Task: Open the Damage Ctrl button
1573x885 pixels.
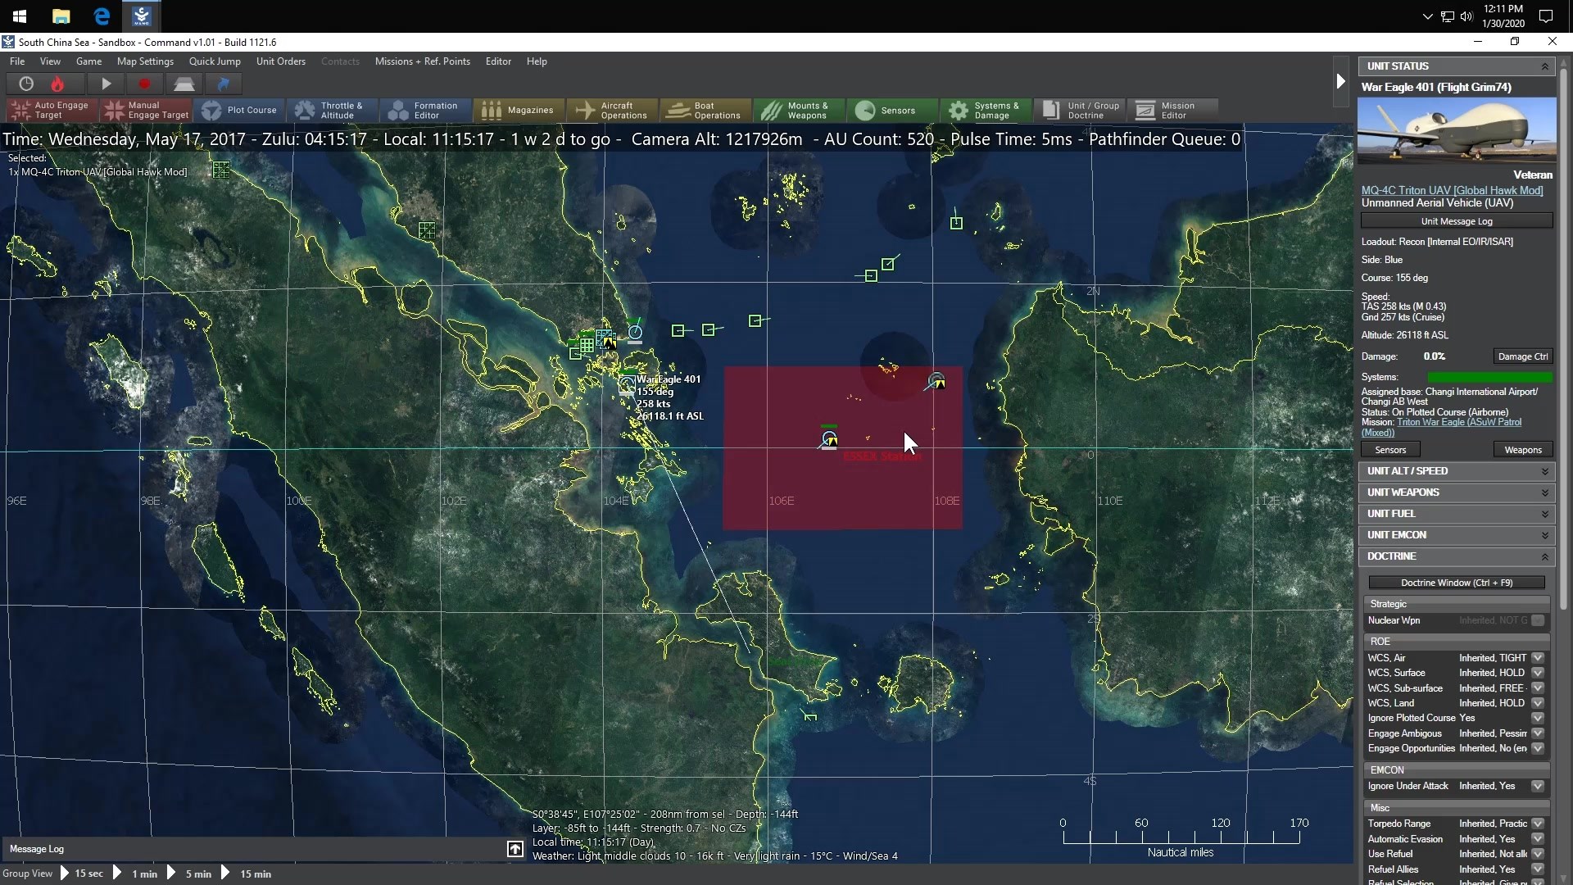Action: click(x=1523, y=356)
